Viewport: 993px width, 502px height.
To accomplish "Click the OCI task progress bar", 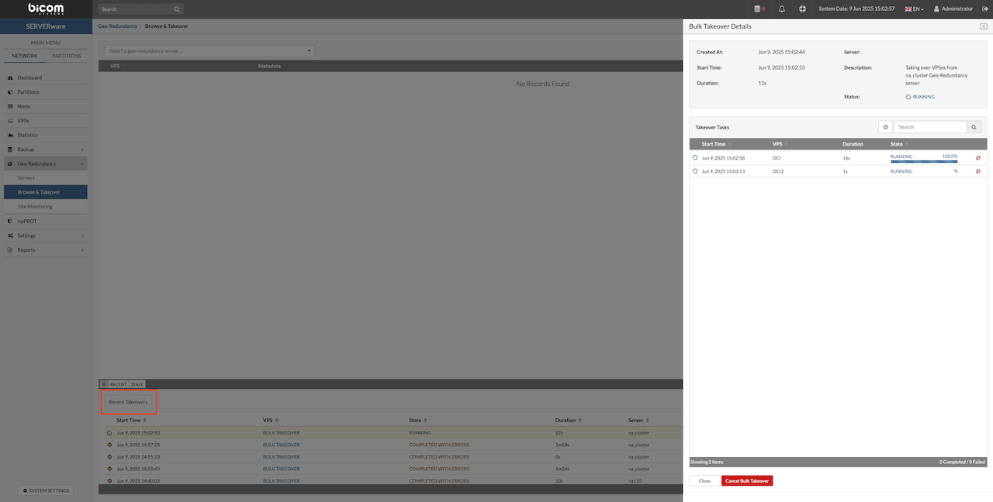I will click(x=923, y=161).
